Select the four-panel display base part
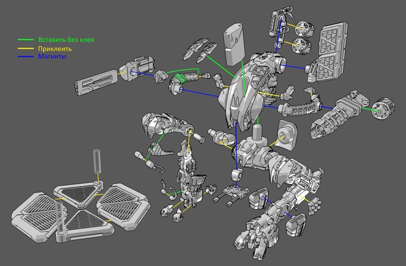Viewport: 406px width, 266px height. tap(81, 211)
